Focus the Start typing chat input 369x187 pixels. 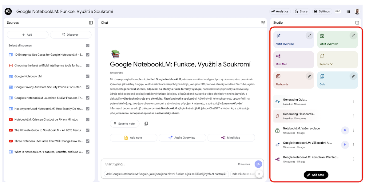coord(169,164)
